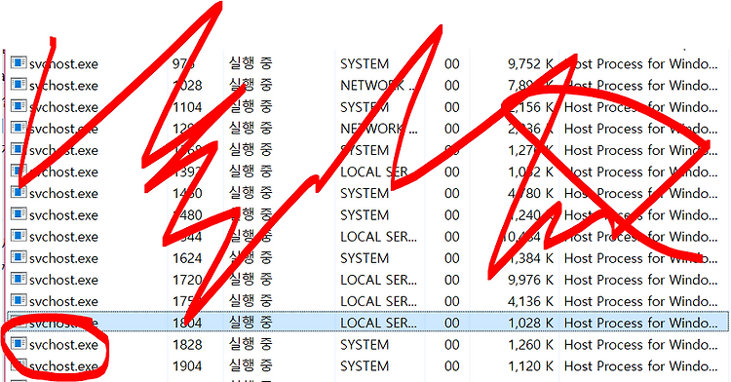
Task: Click the memory value 9,752 K
Action: (x=530, y=63)
